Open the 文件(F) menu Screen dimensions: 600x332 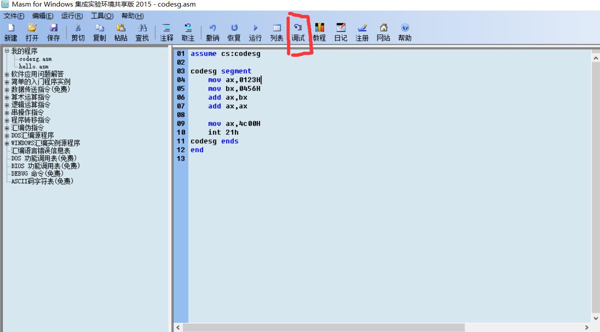(x=14, y=16)
